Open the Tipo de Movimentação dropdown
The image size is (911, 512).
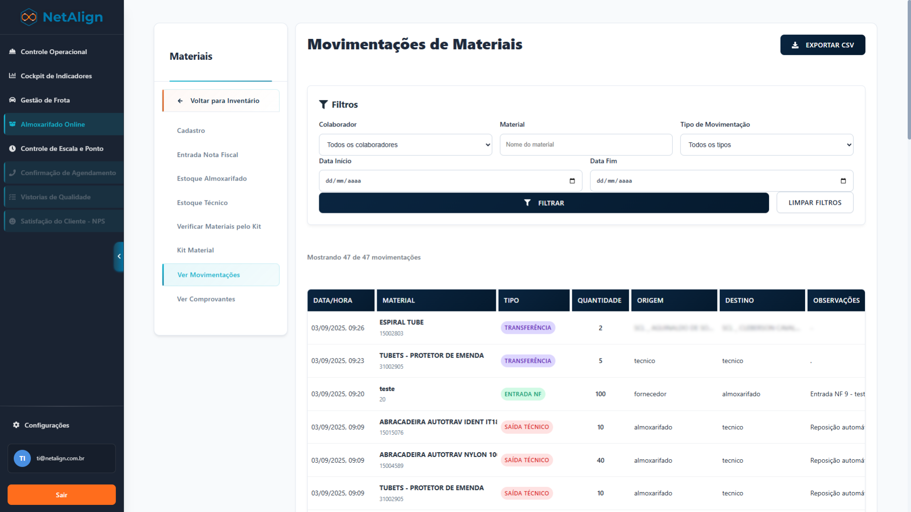tap(766, 145)
